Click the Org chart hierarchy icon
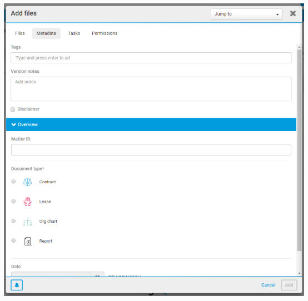The image size is (308, 301). (27, 222)
